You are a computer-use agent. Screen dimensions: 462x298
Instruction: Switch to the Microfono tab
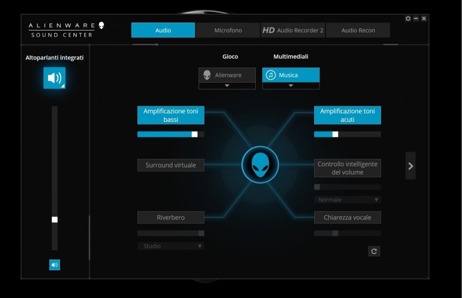[x=228, y=31]
